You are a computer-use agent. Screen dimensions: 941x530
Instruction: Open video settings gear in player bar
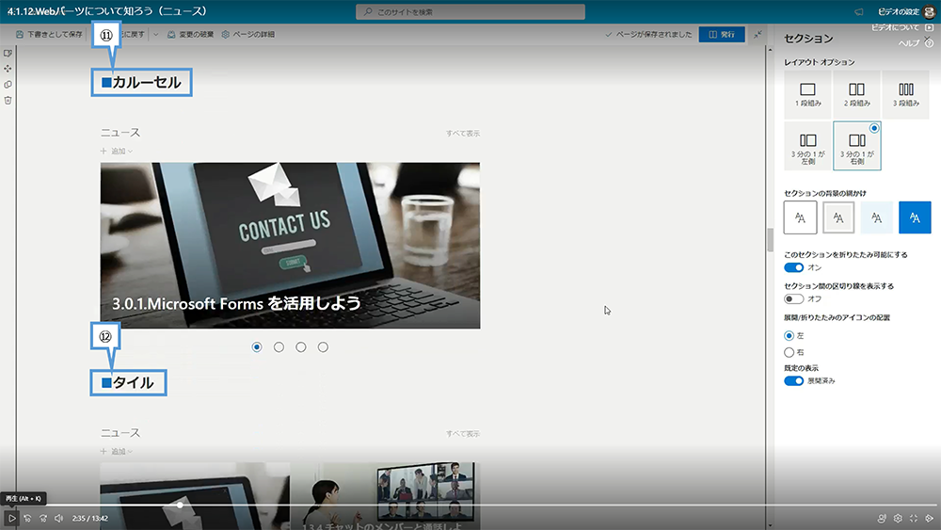[898, 518]
